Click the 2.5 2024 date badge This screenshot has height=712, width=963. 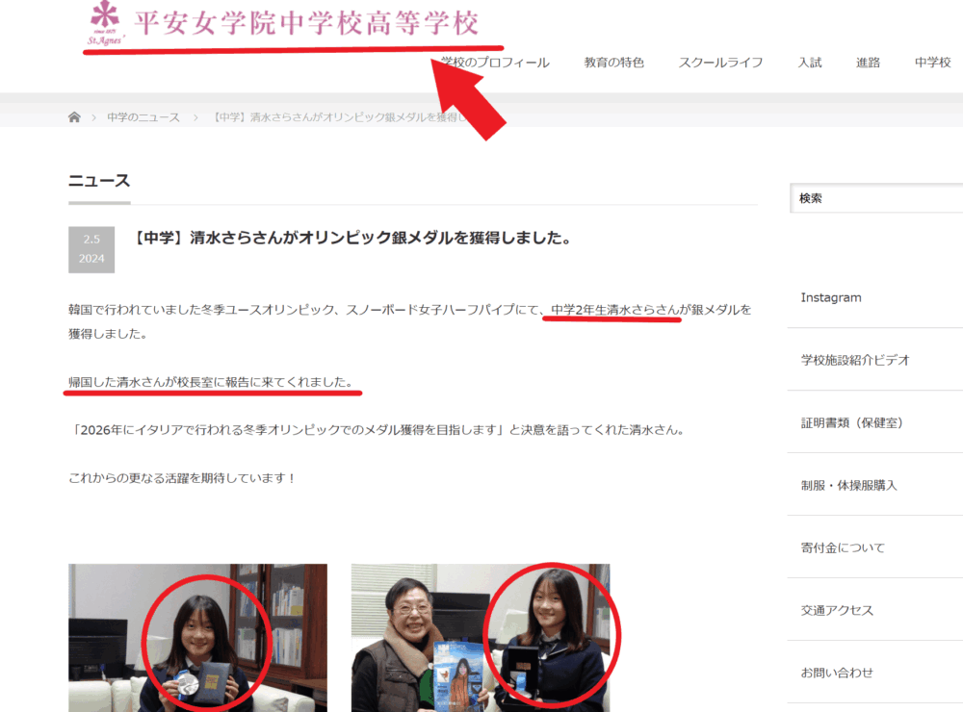pyautogui.click(x=91, y=249)
